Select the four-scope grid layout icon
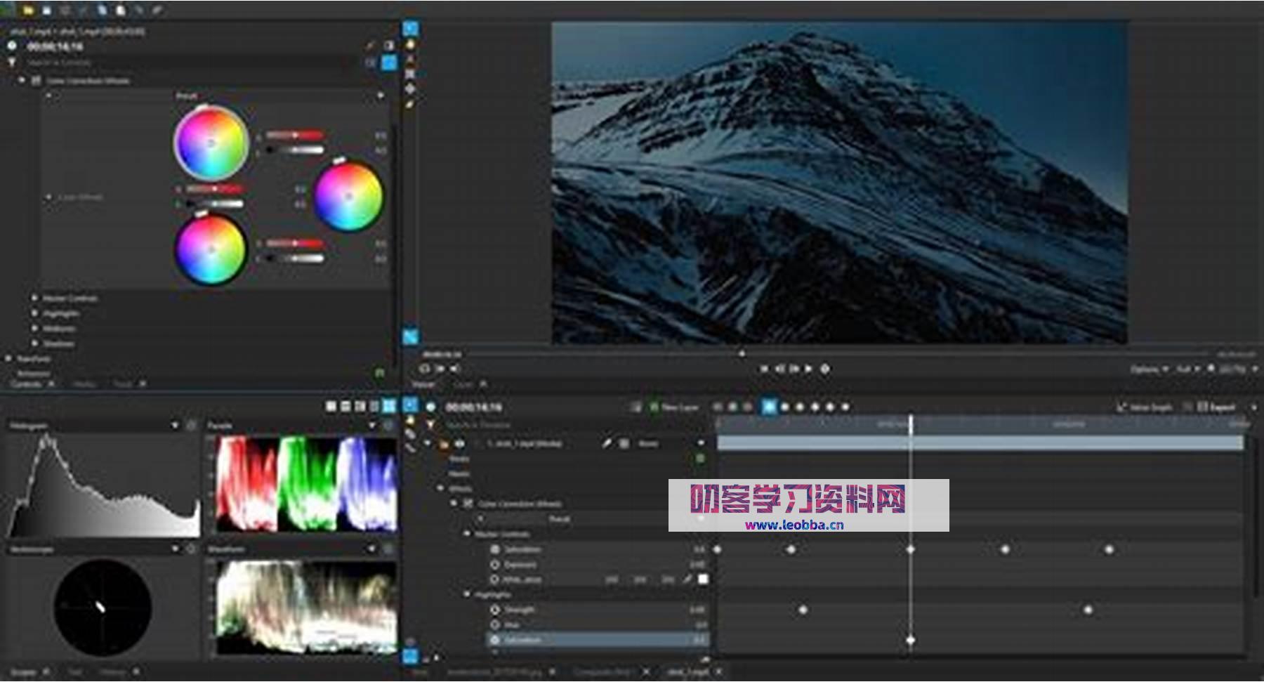 [388, 407]
